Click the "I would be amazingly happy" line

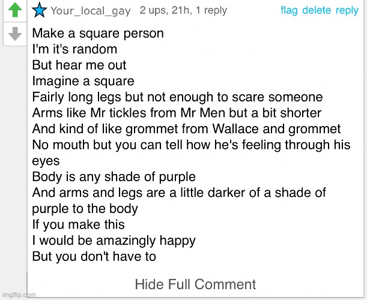point(114,241)
